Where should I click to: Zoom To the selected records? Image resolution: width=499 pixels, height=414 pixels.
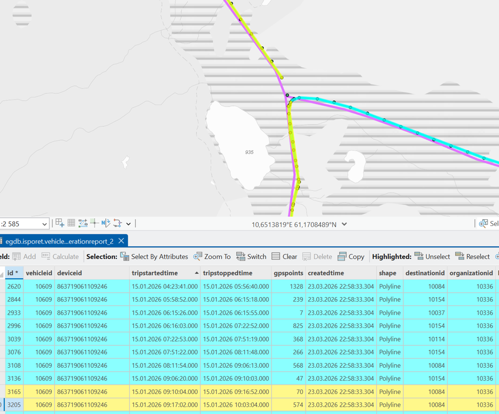coord(212,257)
